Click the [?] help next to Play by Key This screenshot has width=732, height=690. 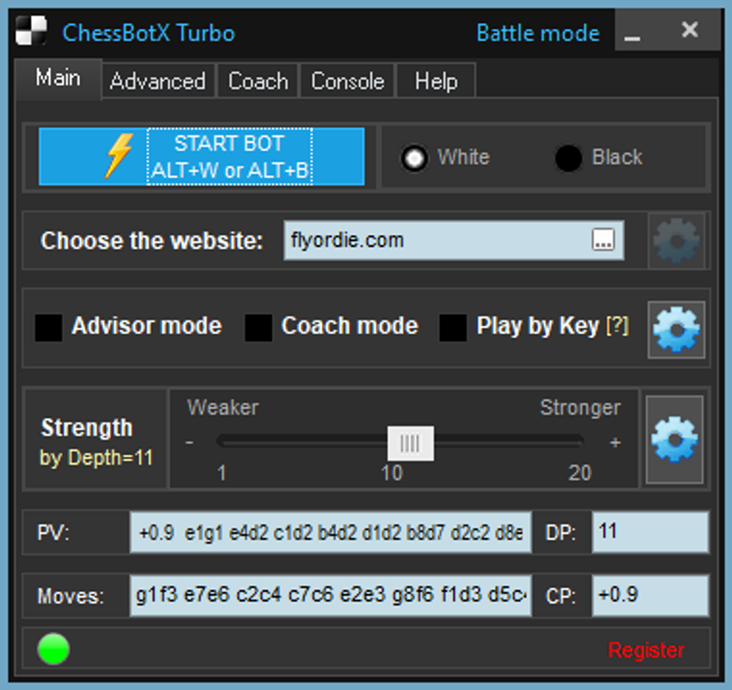tap(618, 326)
